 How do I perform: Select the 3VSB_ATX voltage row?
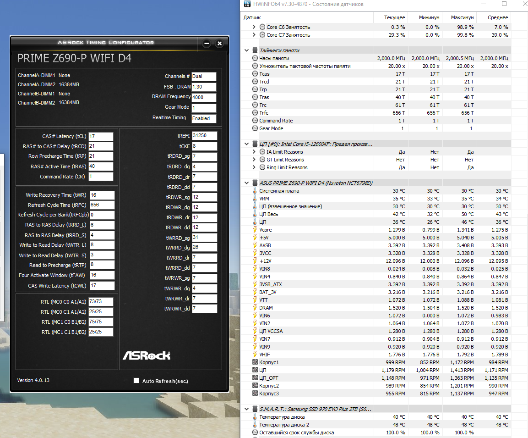click(376, 284)
